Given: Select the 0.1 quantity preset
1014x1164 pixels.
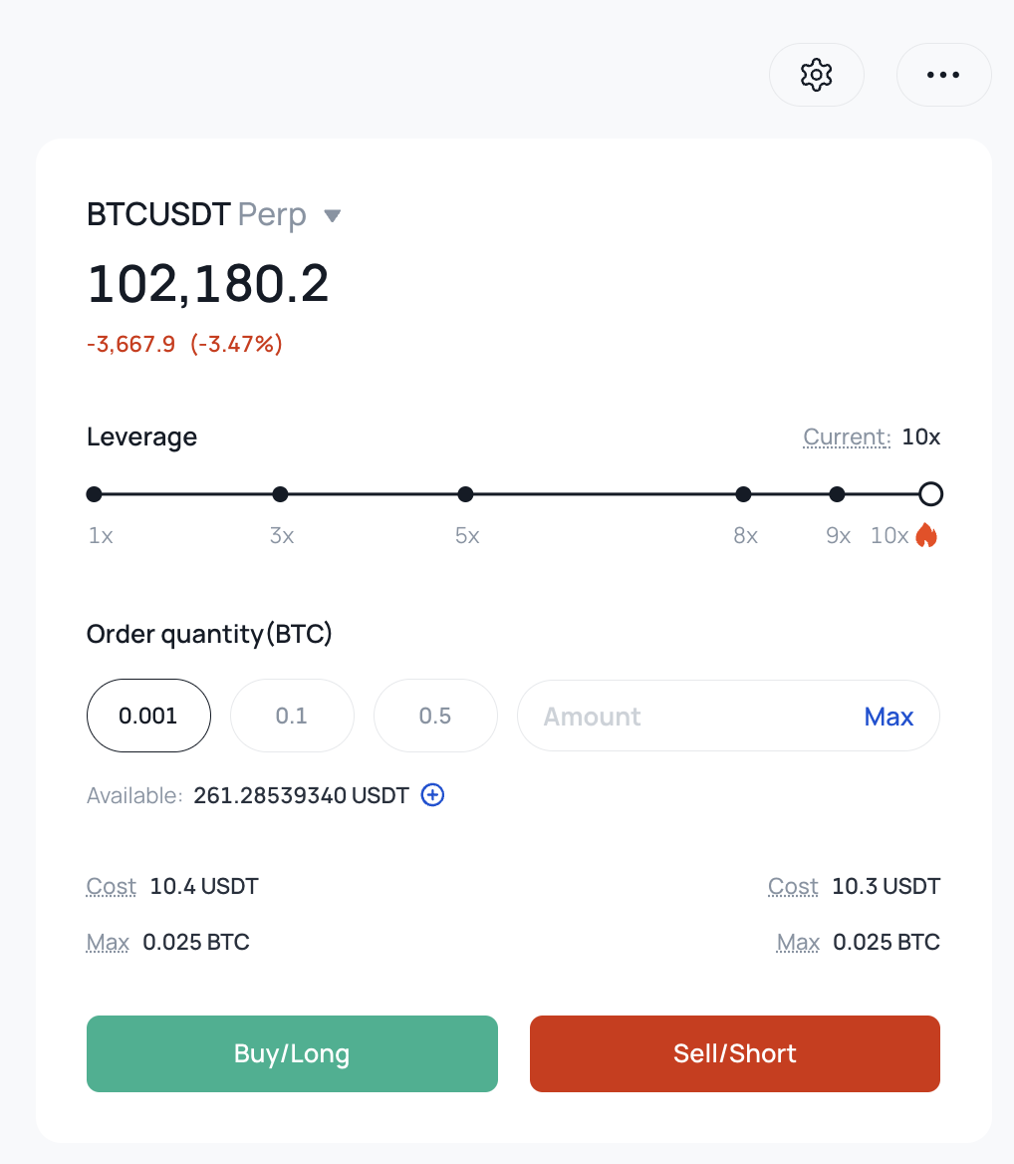Looking at the screenshot, I should [292, 716].
